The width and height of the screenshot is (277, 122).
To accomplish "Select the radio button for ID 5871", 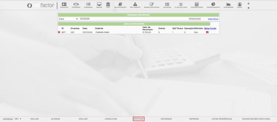I will coord(59,32).
